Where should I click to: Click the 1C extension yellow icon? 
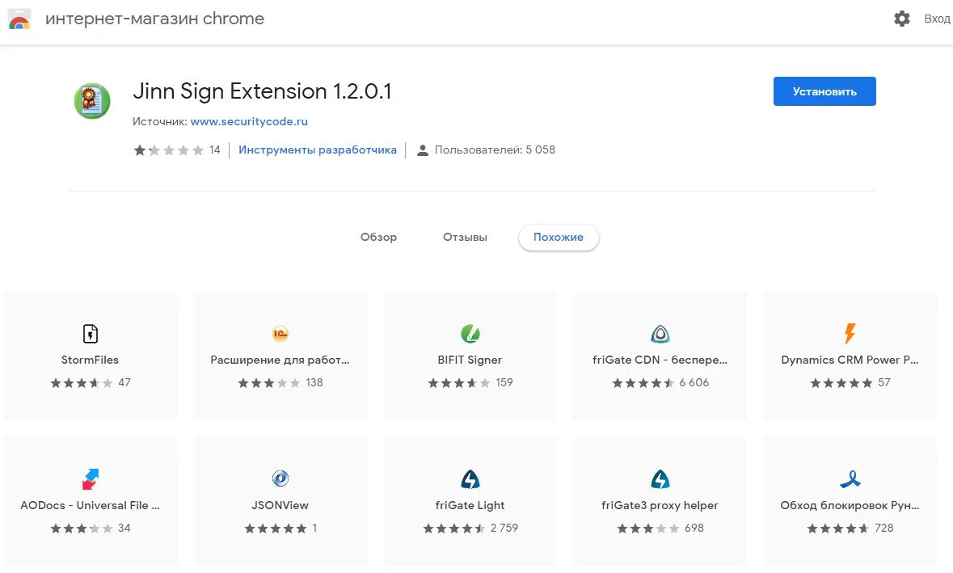[280, 334]
